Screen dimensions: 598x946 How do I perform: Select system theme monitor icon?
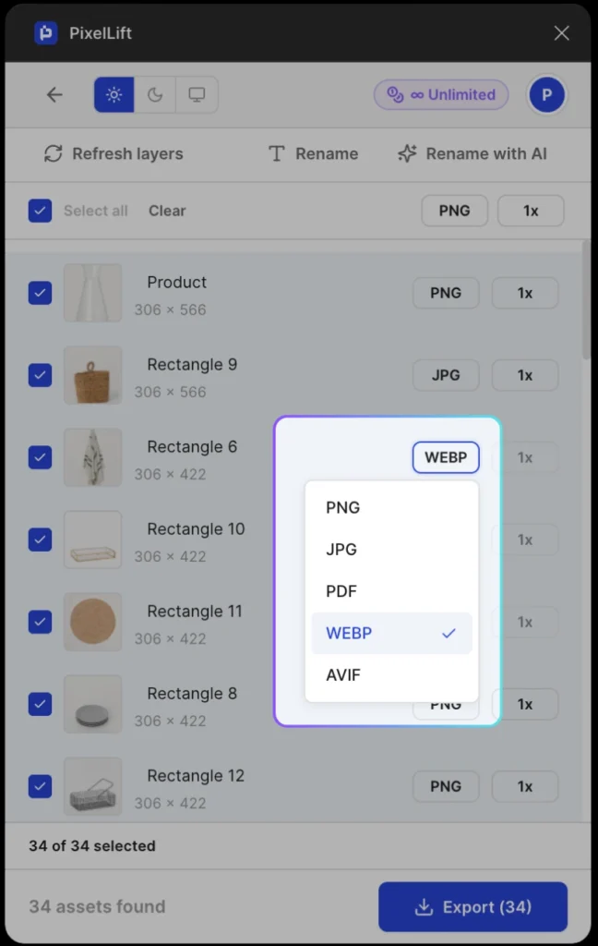pos(197,95)
